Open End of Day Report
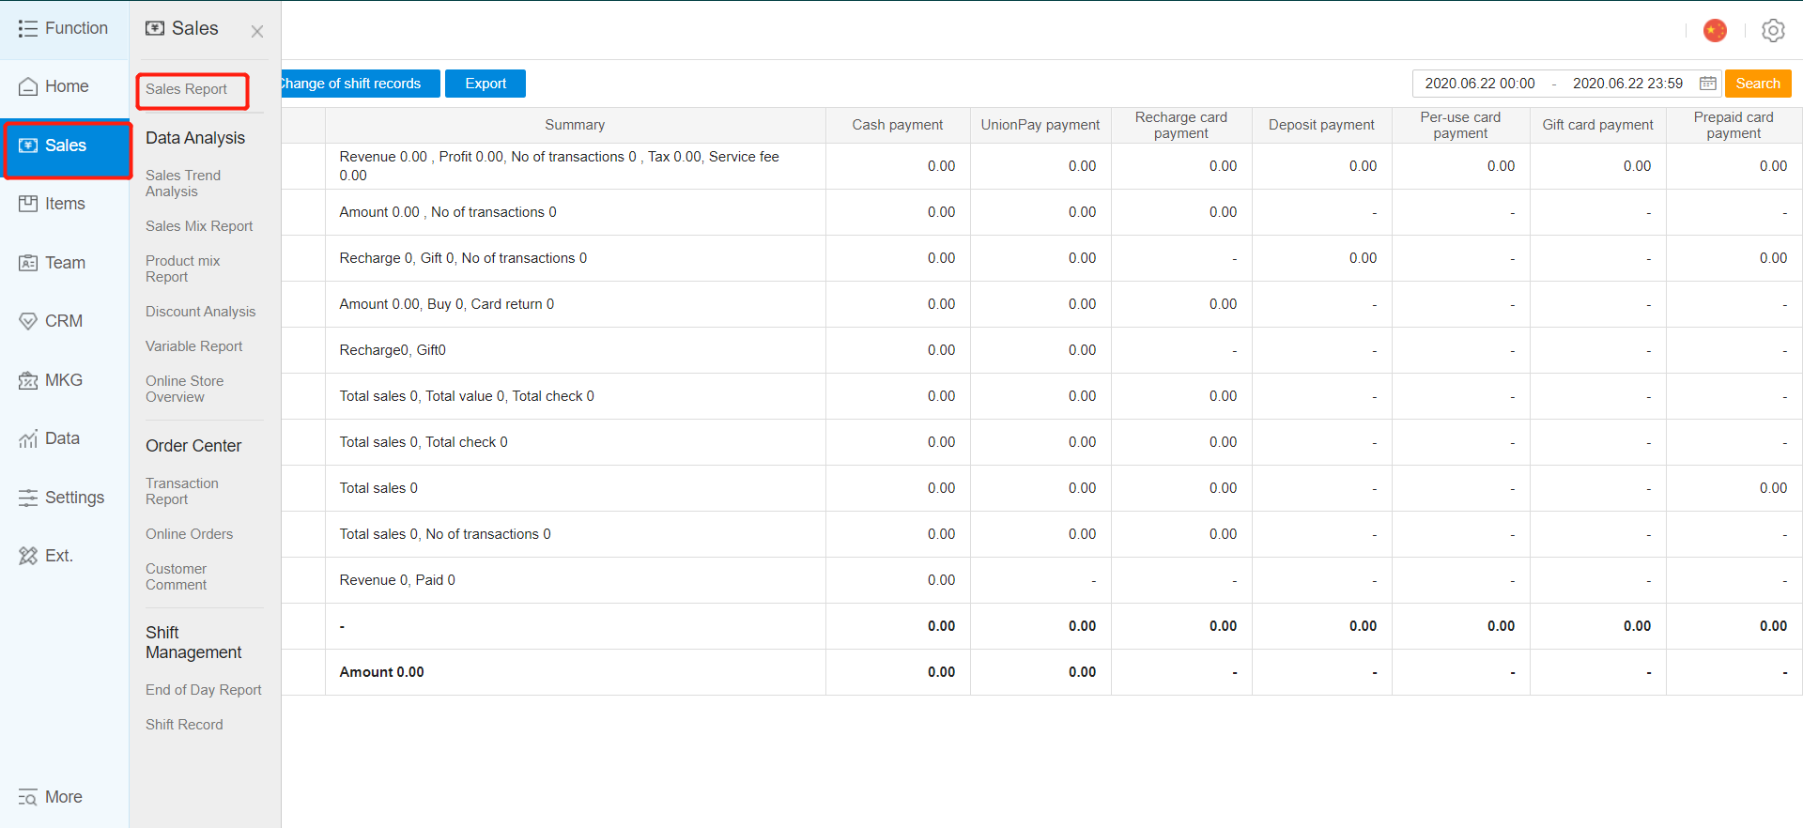Image resolution: width=1803 pixels, height=828 pixels. click(x=203, y=690)
